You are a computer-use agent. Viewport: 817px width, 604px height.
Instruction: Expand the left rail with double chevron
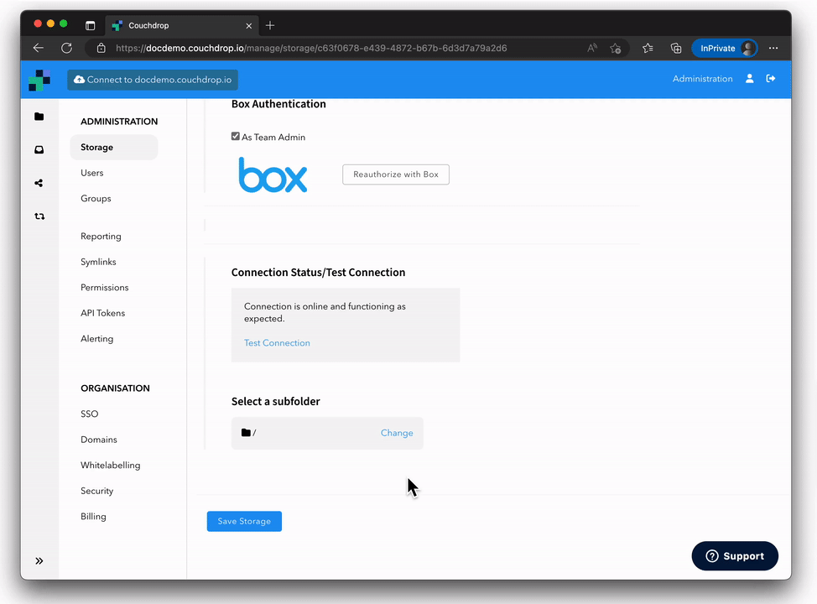pos(39,560)
